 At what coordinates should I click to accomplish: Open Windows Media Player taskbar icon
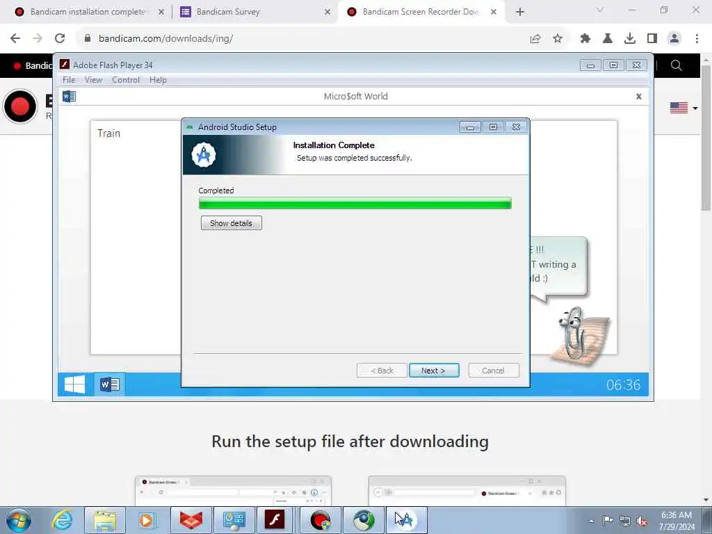[x=147, y=520]
